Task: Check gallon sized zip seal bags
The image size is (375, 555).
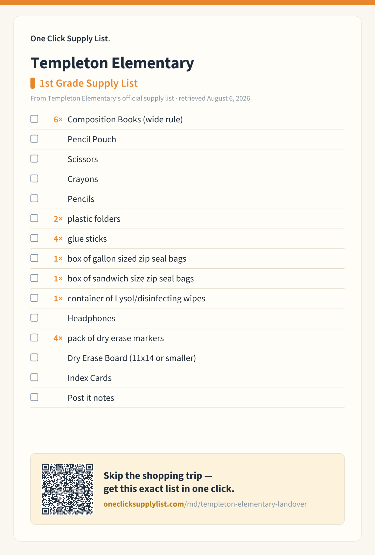Action: (34, 258)
